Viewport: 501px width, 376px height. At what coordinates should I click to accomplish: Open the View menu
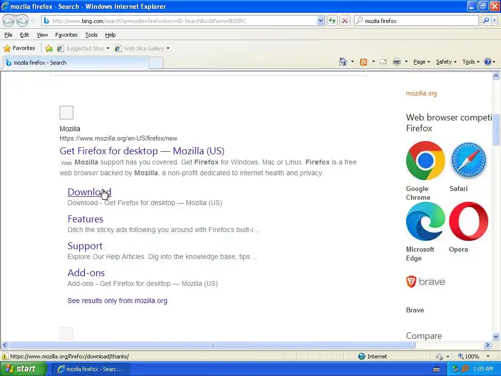(x=42, y=35)
